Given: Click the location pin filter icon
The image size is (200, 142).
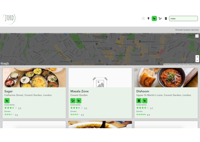Looking at the screenshot, I should pos(148,18).
